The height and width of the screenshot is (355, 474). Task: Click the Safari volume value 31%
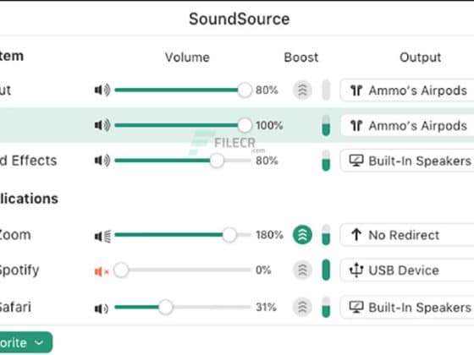point(266,308)
